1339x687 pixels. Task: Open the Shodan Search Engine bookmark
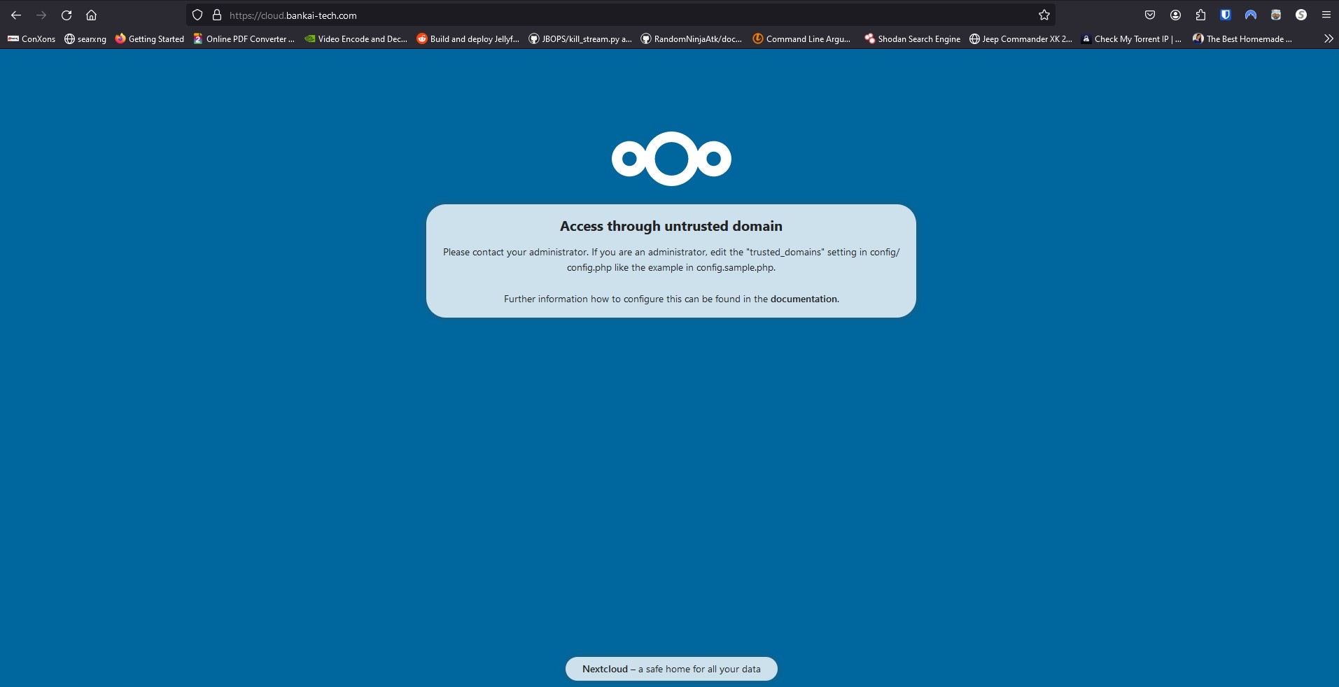[x=913, y=39]
